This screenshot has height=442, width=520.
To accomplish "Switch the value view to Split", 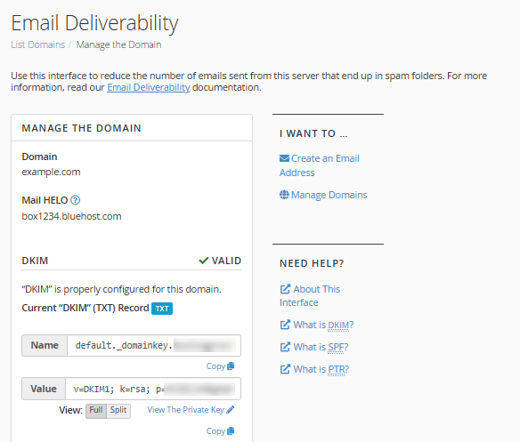I will click(118, 411).
